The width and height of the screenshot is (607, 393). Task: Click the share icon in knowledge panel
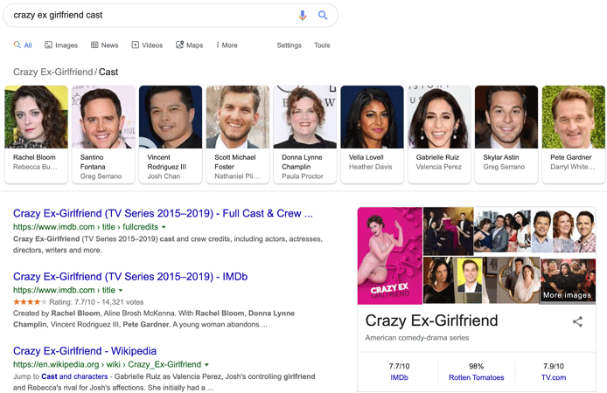click(x=577, y=321)
